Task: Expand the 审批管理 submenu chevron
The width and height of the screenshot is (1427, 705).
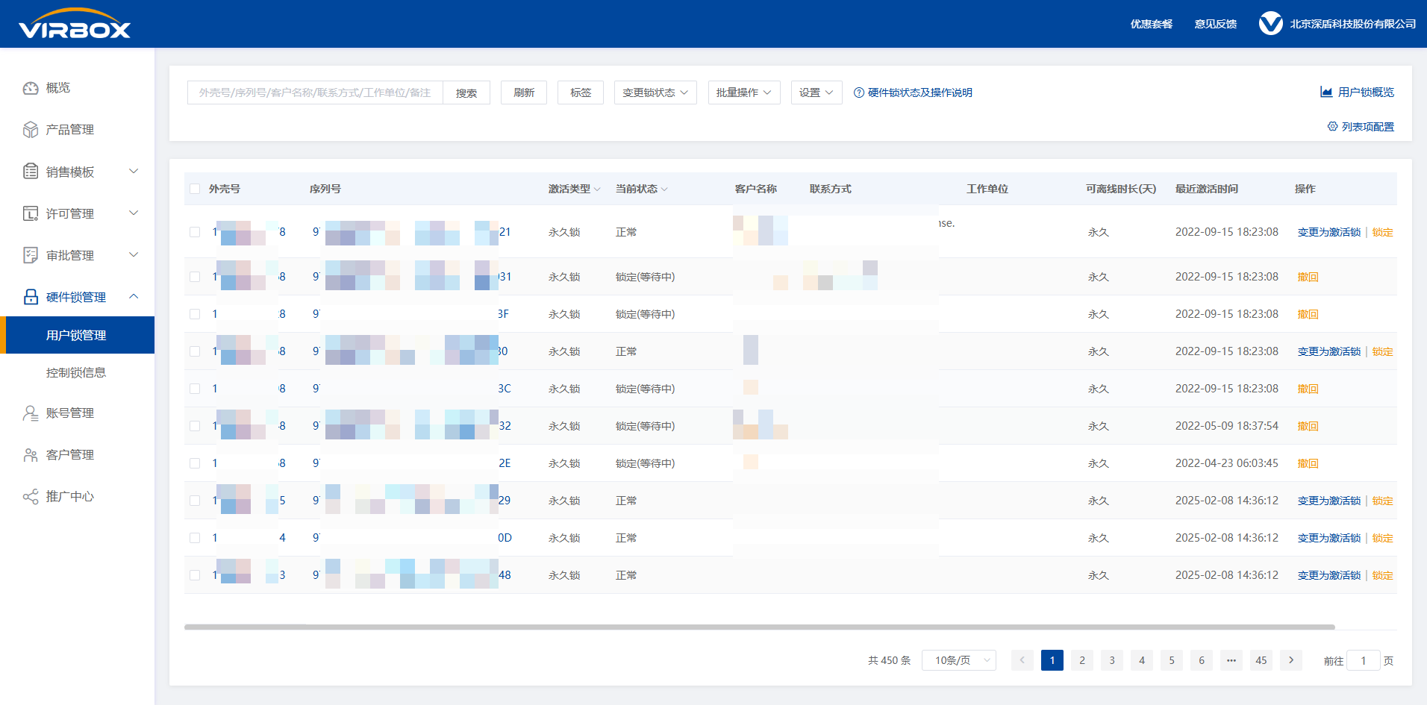Action: point(134,254)
